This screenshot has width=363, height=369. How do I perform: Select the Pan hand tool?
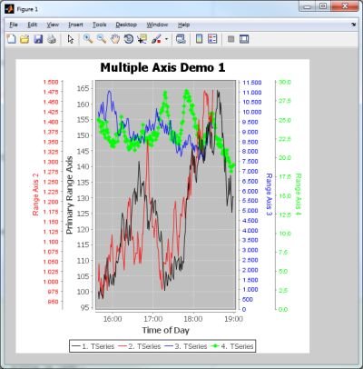pos(115,39)
